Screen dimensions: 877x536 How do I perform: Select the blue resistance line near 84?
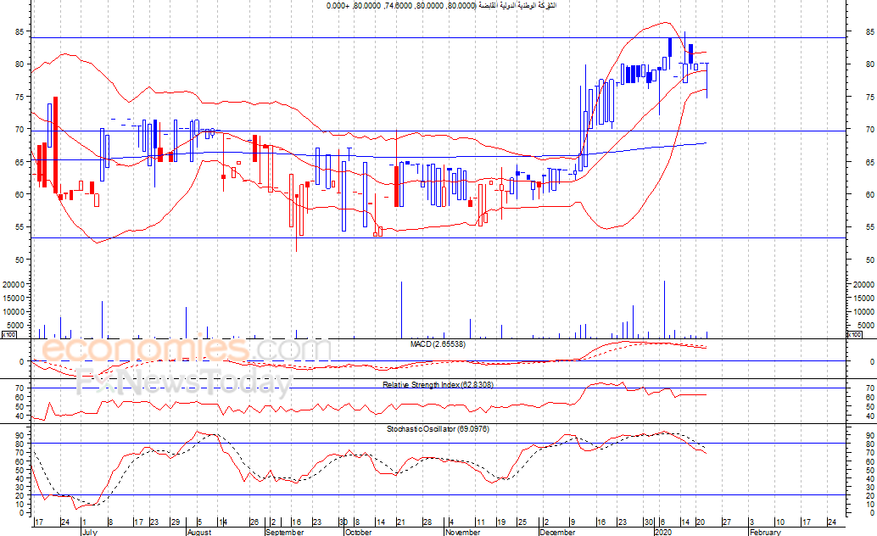pos(438,38)
